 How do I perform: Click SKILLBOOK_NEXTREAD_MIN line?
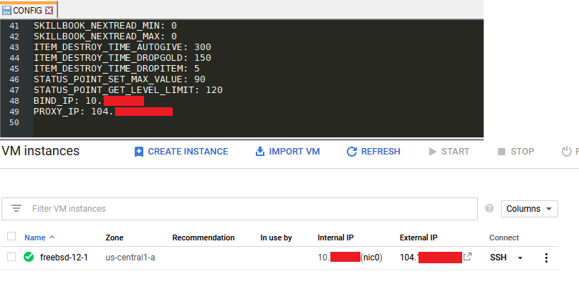point(105,26)
